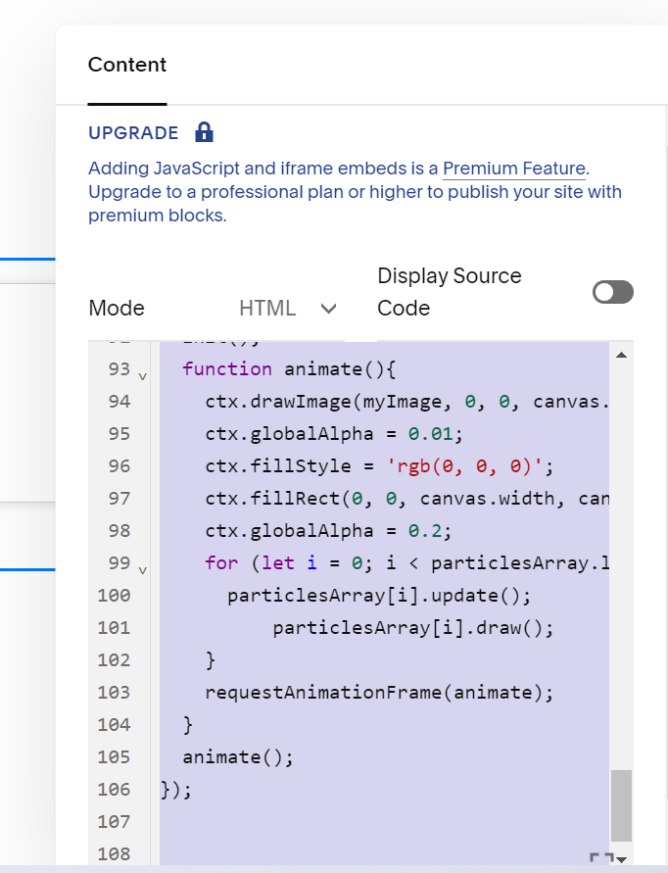Image resolution: width=668 pixels, height=873 pixels.
Task: Click empty line 107 in editor
Action: 384,821
